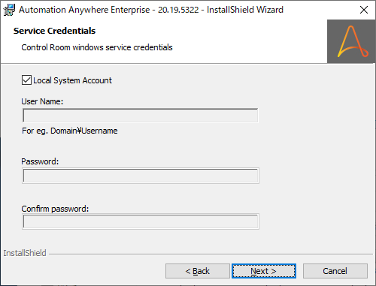The image size is (376, 286).
Task: Click inside the User Name field
Action: pyautogui.click(x=141, y=116)
